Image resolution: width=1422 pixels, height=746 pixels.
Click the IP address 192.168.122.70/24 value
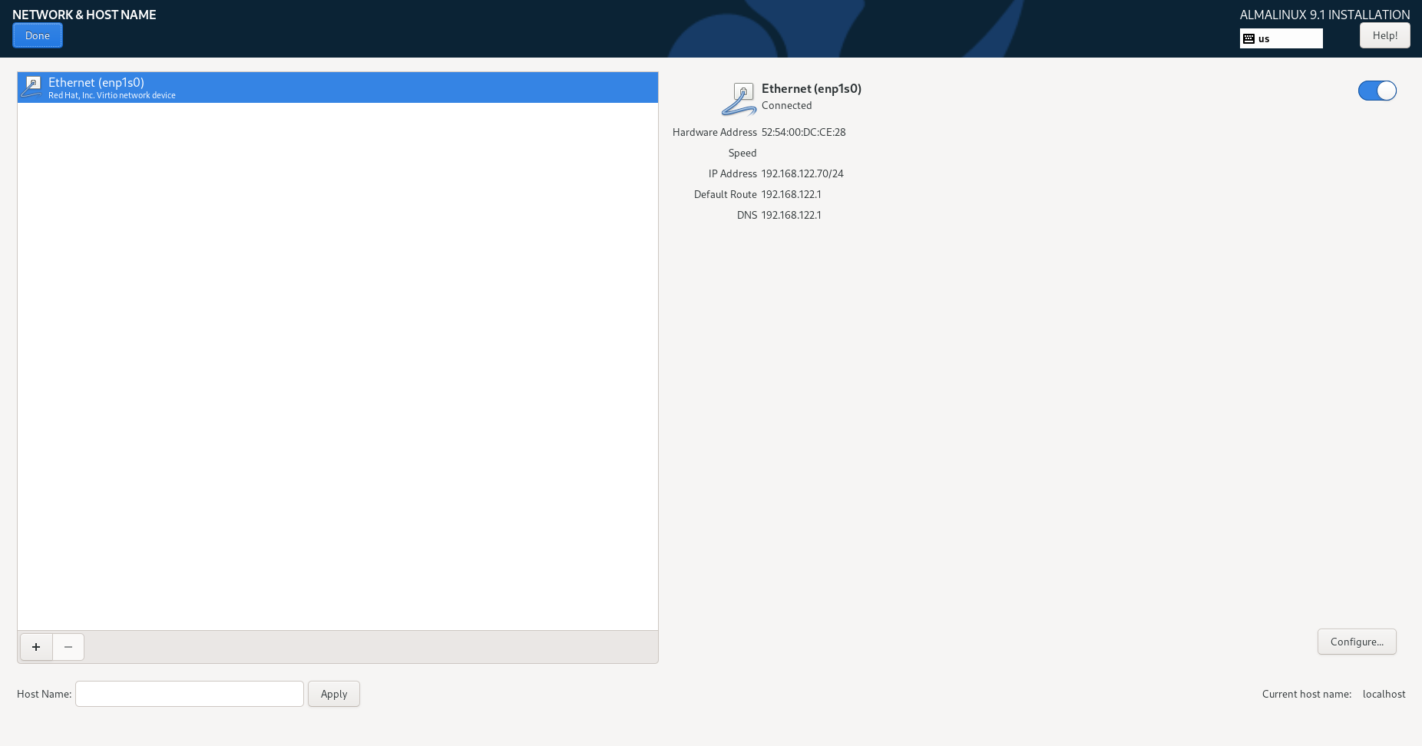[802, 173]
